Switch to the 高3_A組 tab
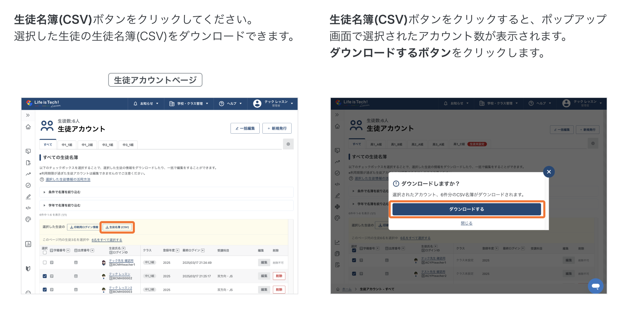Viewport: 631px width, 311px height. click(438, 144)
